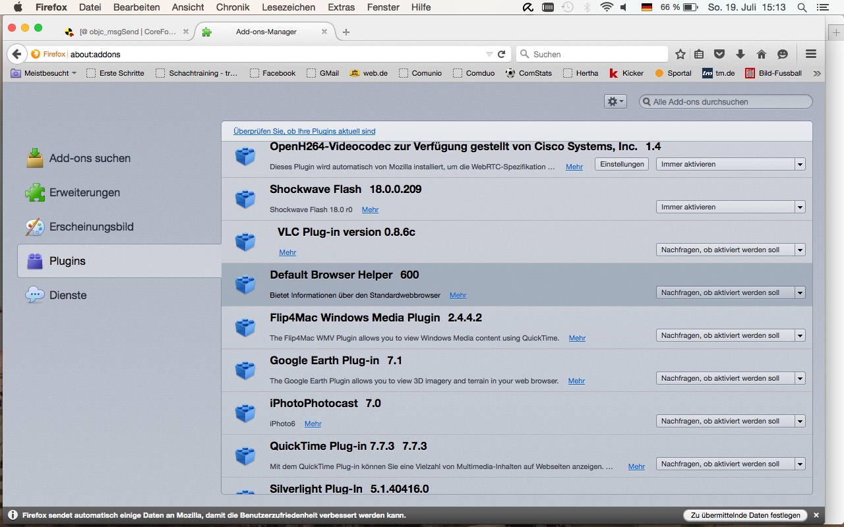The height and width of the screenshot is (527, 844).
Task: Expand VLC Plug-in activation dropdown
Action: pyautogui.click(x=731, y=250)
